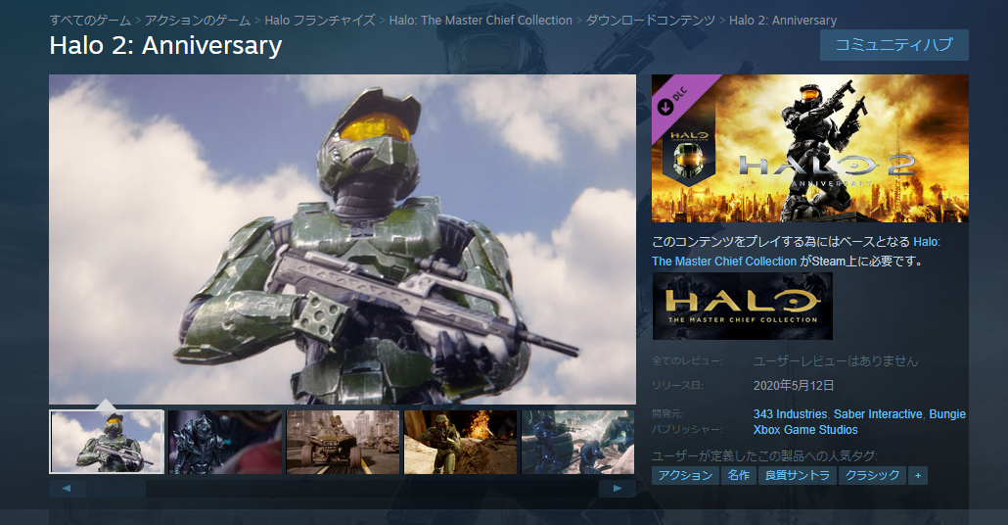The height and width of the screenshot is (525, 1008).
Task: Click the screenshot strip scrollbar handle
Action: click(x=116, y=489)
